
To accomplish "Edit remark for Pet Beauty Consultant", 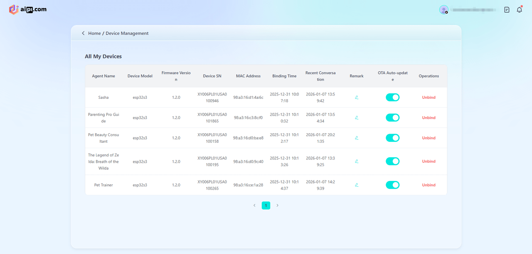I will tap(357, 138).
